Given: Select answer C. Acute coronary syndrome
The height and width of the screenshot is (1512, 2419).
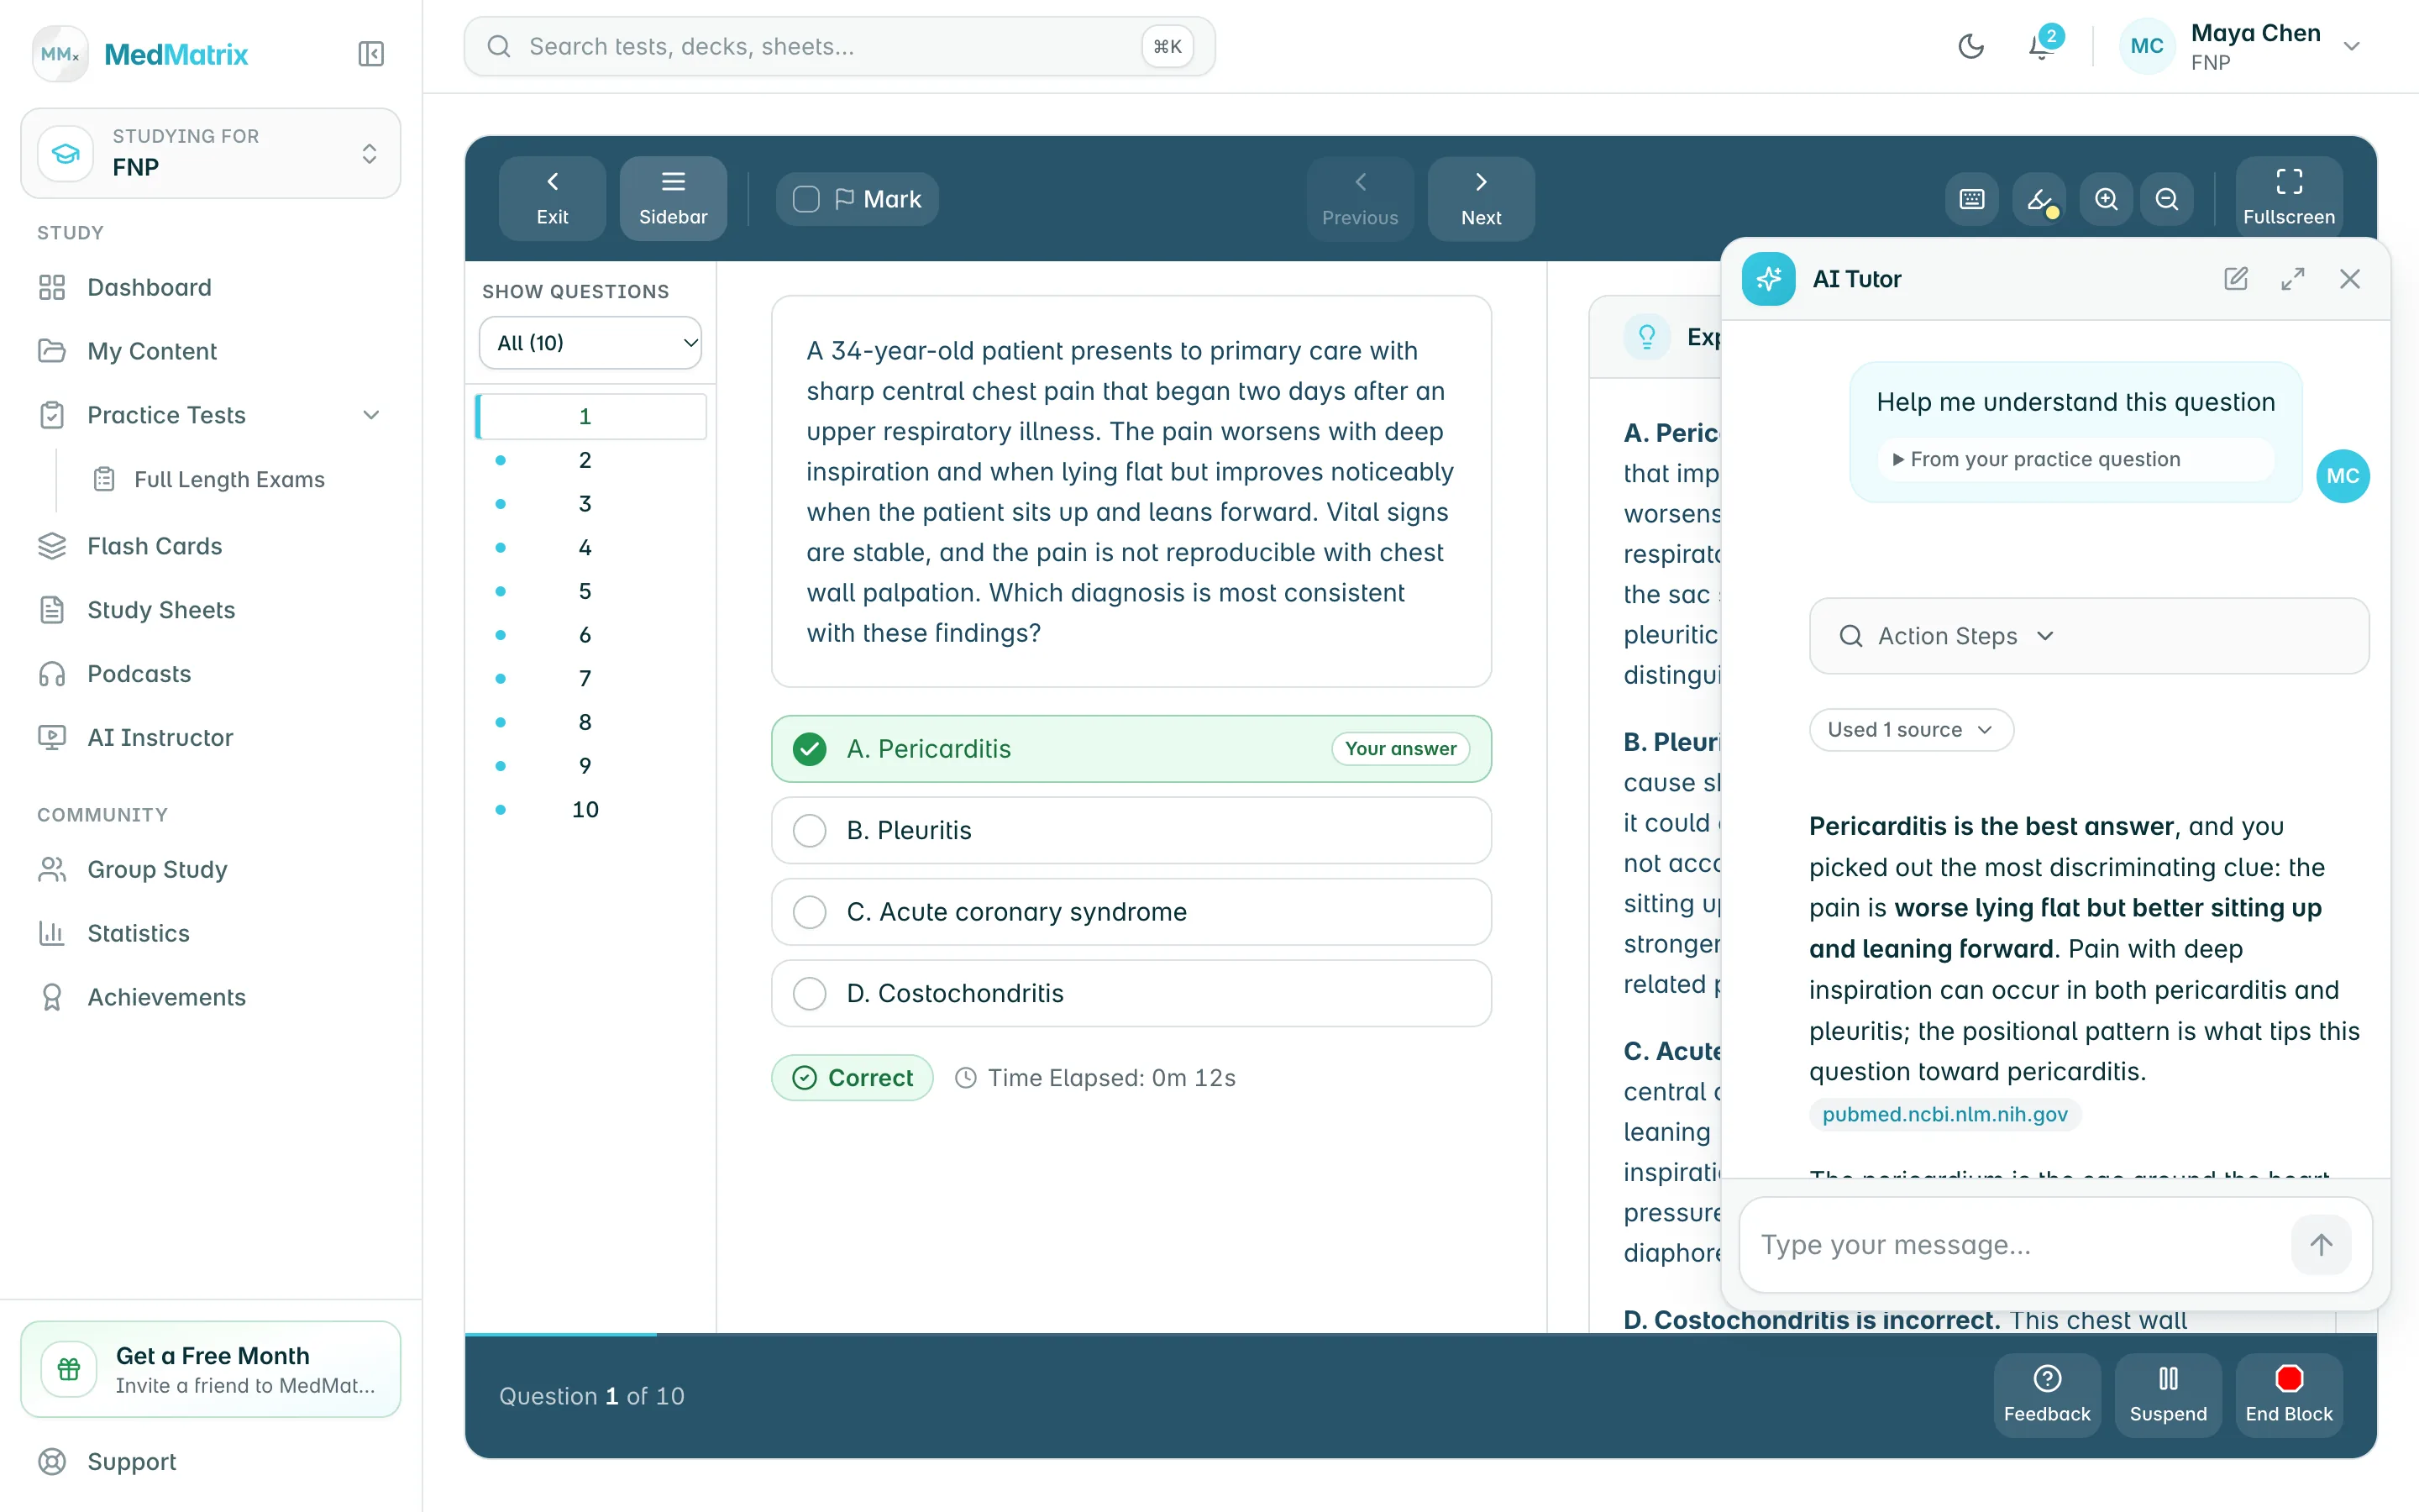Looking at the screenshot, I should pos(1131,912).
